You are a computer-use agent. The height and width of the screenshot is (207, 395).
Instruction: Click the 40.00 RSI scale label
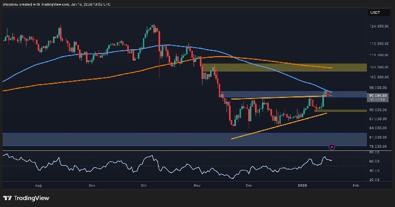374,171
